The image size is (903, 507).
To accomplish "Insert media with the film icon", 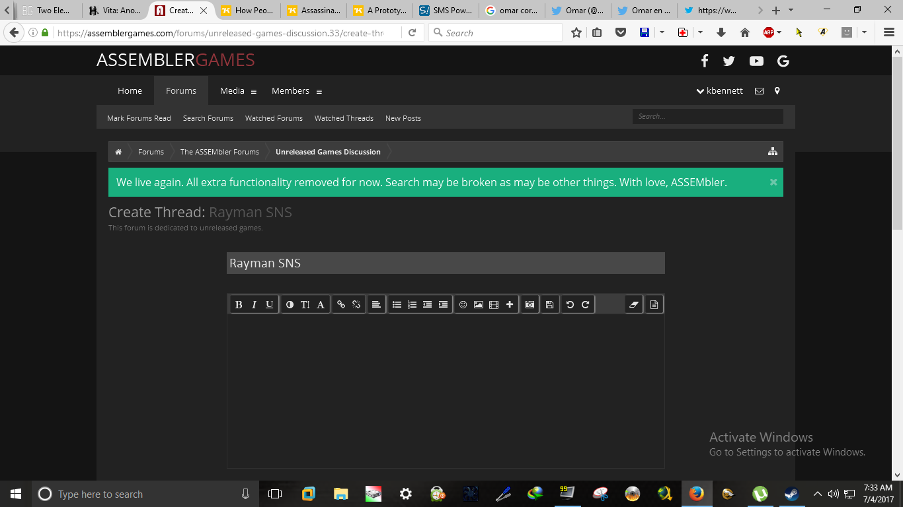I will point(493,304).
